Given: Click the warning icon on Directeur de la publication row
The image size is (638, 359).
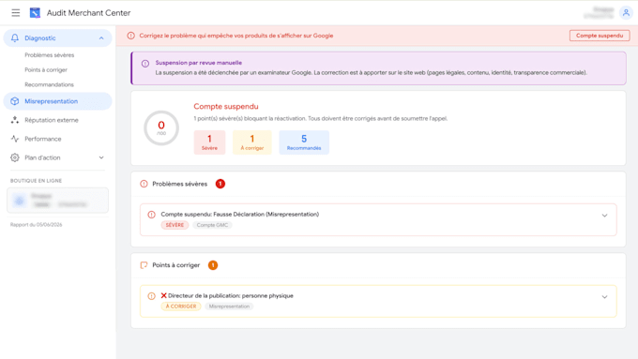Looking at the screenshot, I should (151, 296).
